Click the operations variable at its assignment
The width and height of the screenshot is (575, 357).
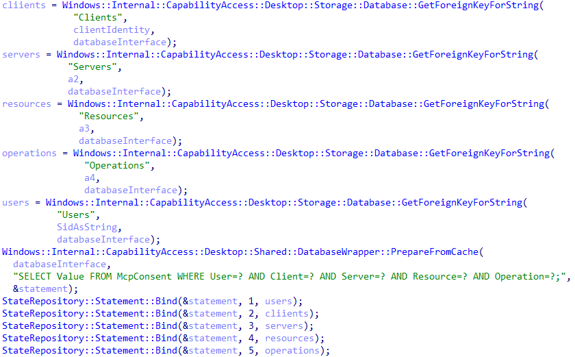tap(29, 153)
